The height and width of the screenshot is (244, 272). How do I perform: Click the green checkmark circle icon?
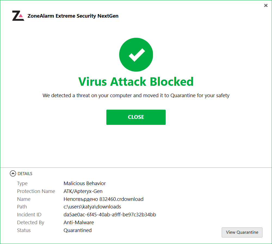(136, 55)
